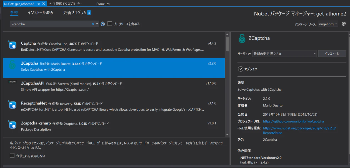Image resolution: width=350 pixels, height=168 pixels.
Task: Switch to the インストール済み tab
Action: (x=41, y=13)
